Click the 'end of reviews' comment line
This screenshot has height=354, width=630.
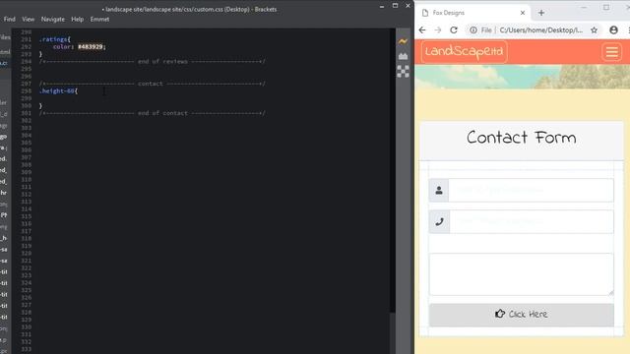pos(153,61)
